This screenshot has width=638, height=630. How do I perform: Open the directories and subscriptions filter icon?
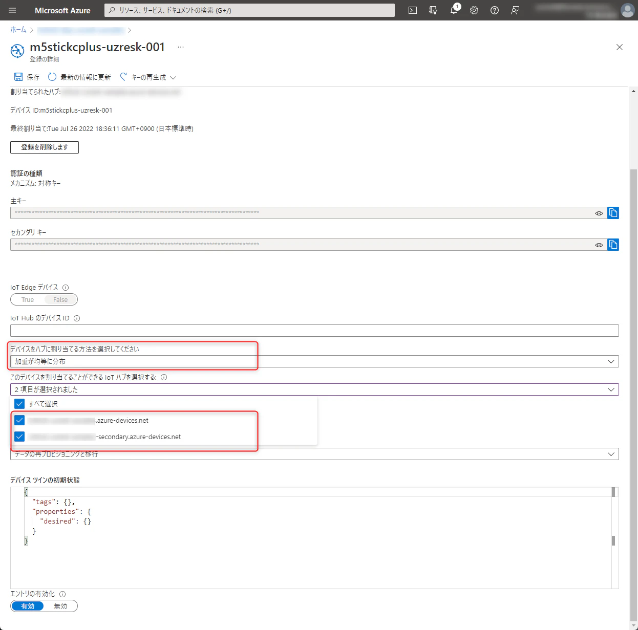(x=433, y=10)
